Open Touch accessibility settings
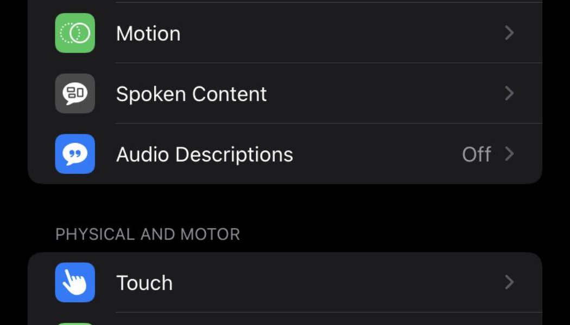The height and width of the screenshot is (325, 570). (271, 282)
